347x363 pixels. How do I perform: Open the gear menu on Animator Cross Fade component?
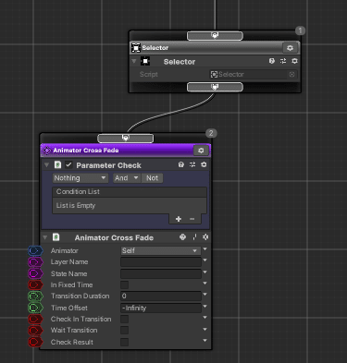[x=205, y=237]
